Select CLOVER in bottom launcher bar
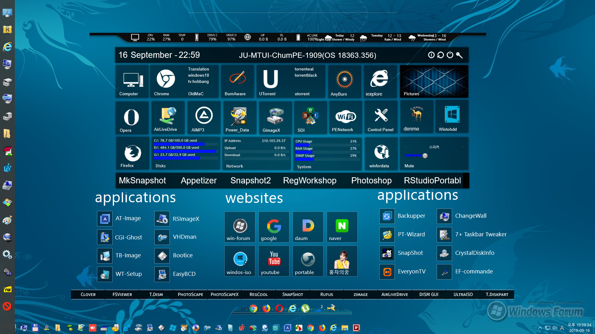This screenshot has height=334, width=595. (88, 295)
